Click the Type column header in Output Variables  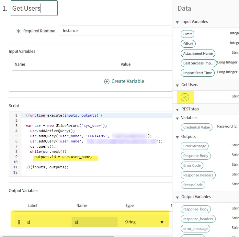click(x=130, y=206)
